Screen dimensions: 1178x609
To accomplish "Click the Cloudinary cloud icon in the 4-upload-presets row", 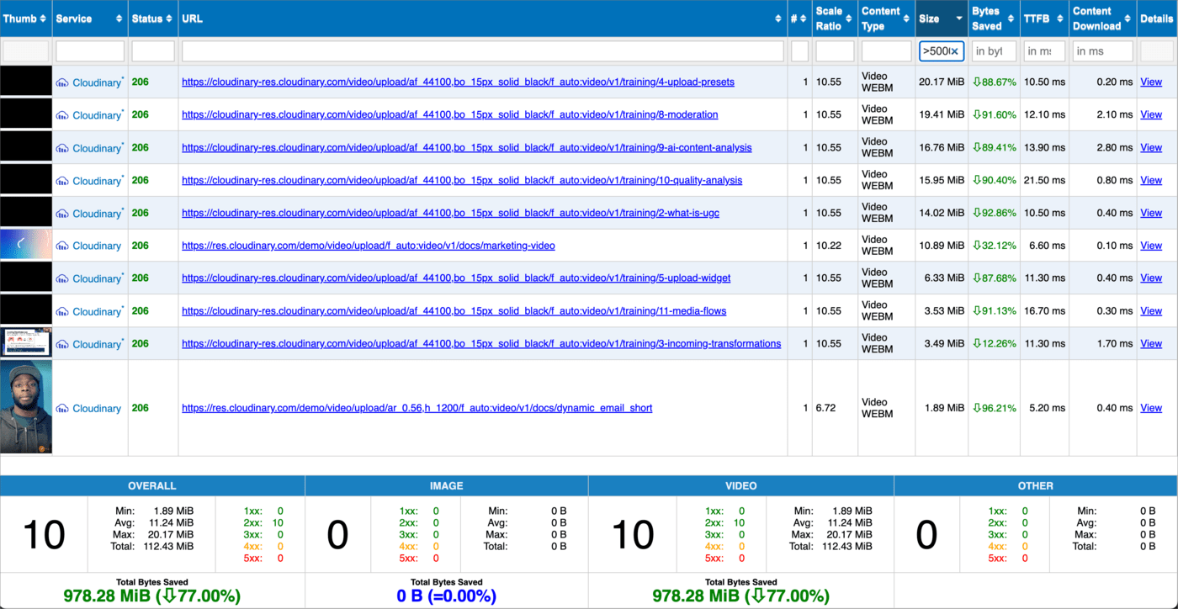I will tap(62, 82).
